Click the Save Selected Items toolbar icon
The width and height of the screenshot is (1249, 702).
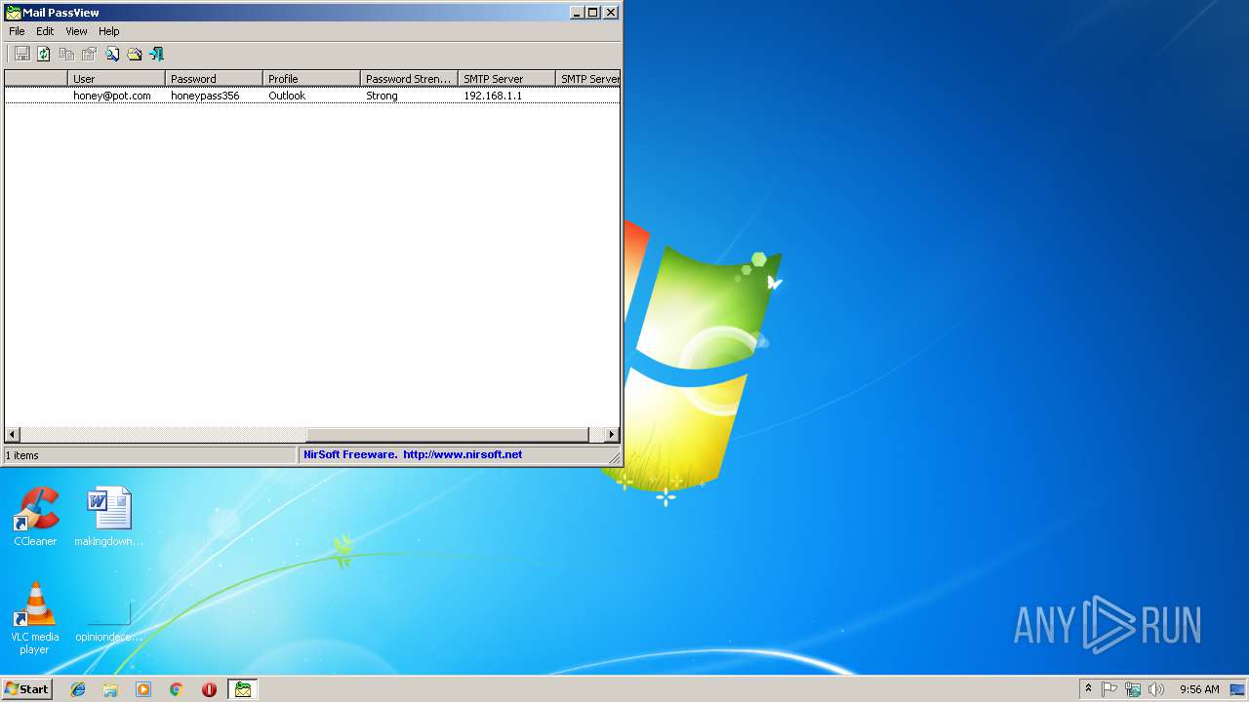click(x=21, y=55)
